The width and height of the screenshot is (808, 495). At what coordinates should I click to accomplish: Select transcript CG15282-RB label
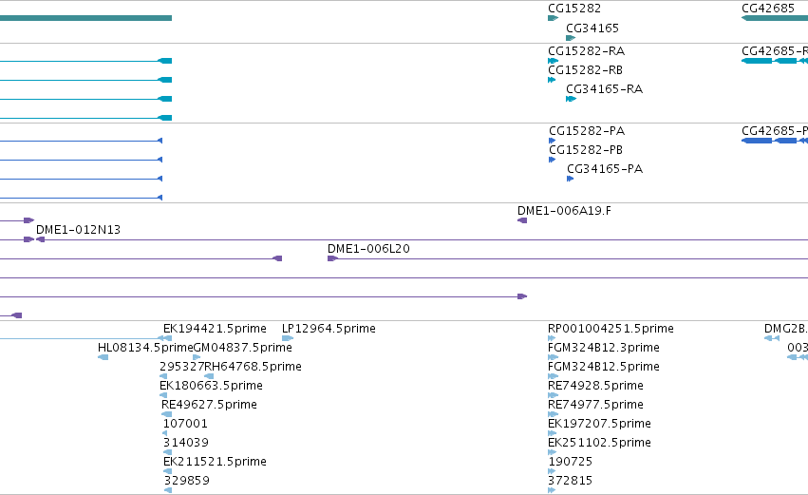tap(586, 70)
